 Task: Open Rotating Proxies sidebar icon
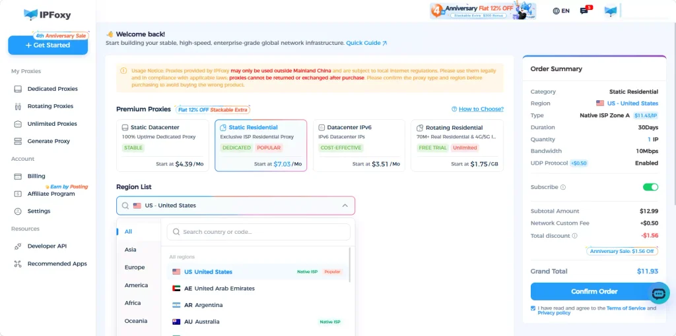[x=18, y=106]
